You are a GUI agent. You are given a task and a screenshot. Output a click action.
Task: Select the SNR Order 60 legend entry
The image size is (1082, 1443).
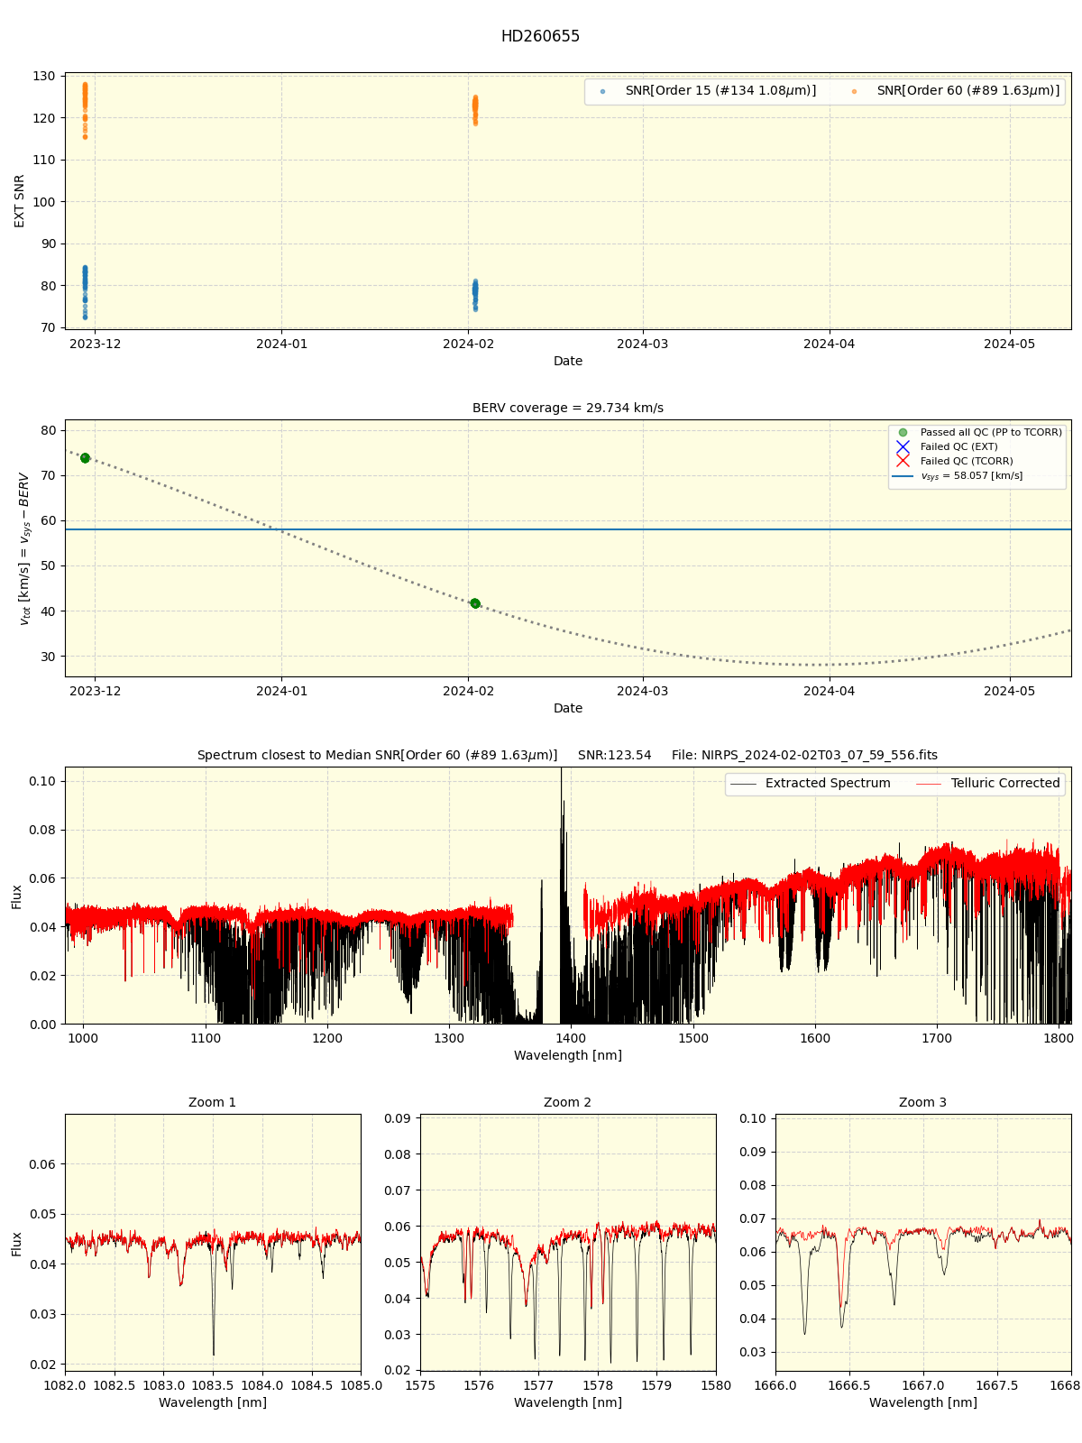click(957, 91)
